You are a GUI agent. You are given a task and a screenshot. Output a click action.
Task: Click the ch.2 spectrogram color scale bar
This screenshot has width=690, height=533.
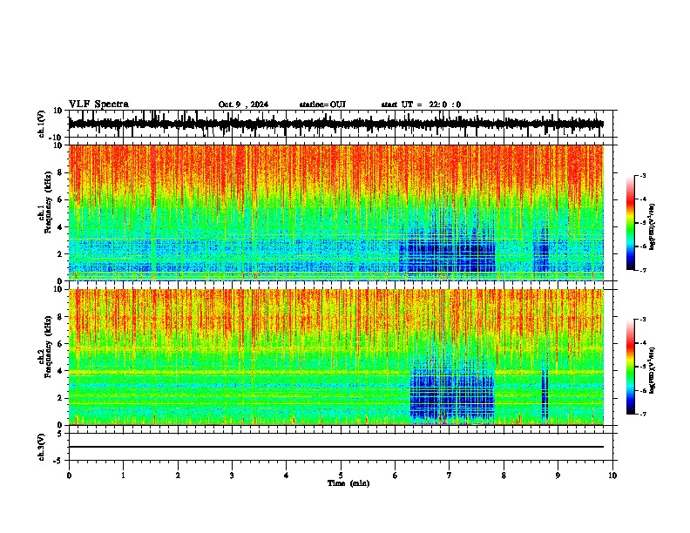click(631, 367)
